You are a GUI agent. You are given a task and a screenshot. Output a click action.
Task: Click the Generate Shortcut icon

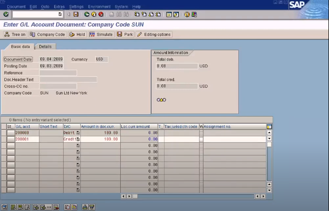tap(176, 14)
